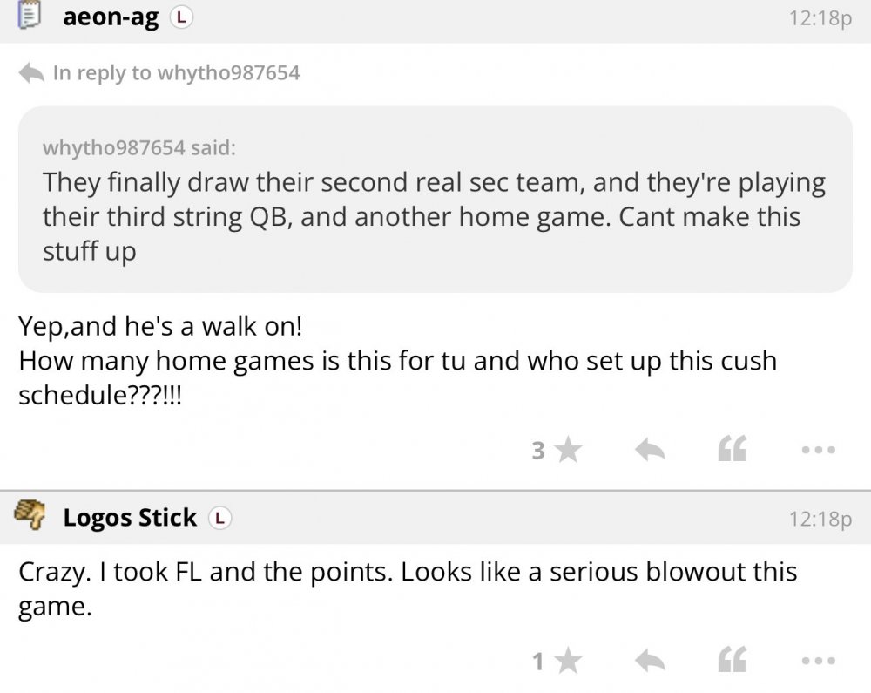
Task: Open the aeon-ag user profile name
Action: [x=111, y=17]
